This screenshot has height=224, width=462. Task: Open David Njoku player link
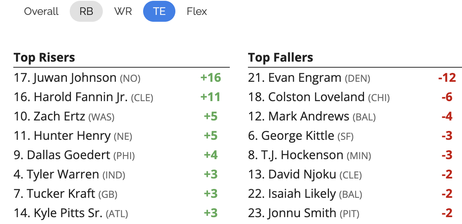pyautogui.click(x=302, y=174)
